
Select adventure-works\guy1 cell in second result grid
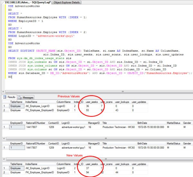(73, 127)
